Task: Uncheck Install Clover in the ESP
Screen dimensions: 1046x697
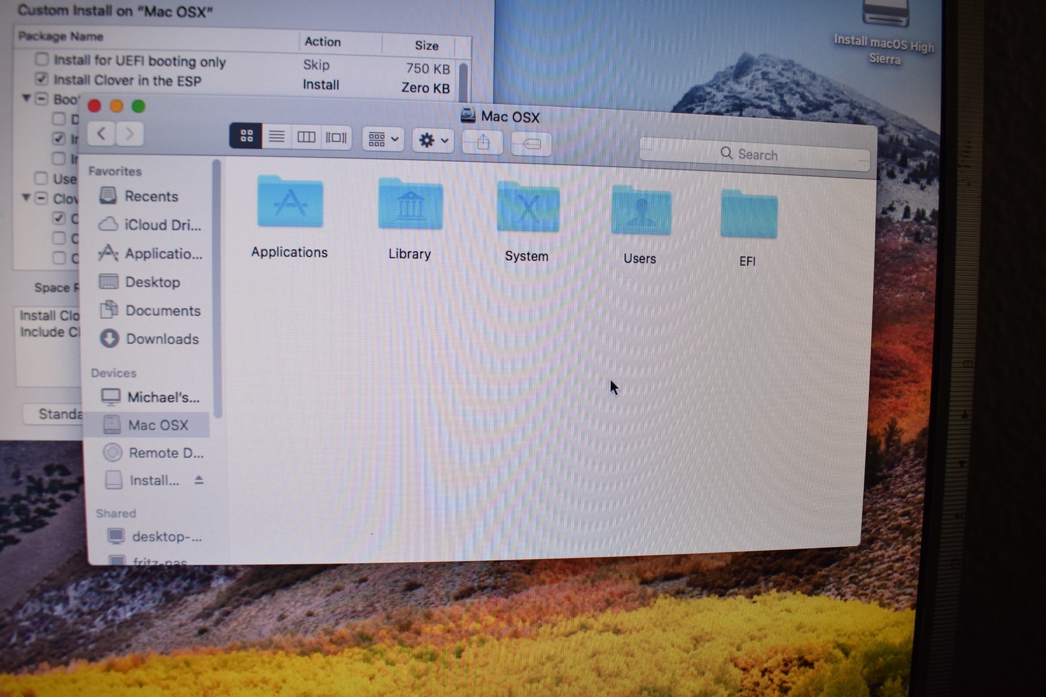Action: [42, 79]
